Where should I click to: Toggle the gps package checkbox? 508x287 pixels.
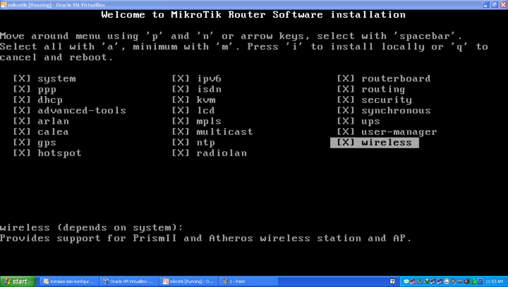[x=22, y=142]
